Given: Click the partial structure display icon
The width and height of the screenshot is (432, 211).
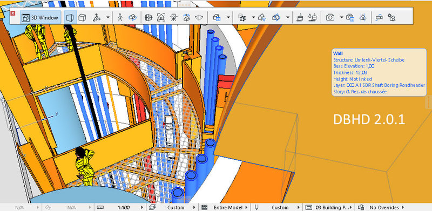Looking at the screenshot, I should (x=204, y=207).
